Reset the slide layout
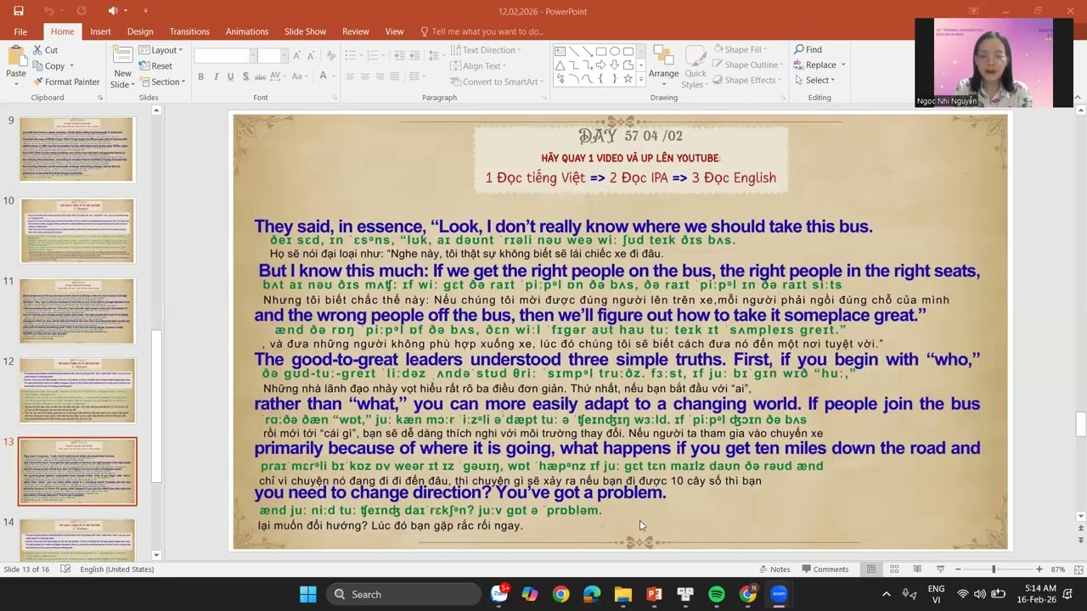This screenshot has width=1087, height=611. [x=155, y=66]
